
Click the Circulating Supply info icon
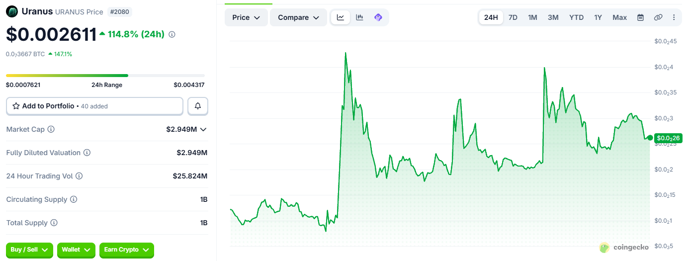[x=74, y=199]
